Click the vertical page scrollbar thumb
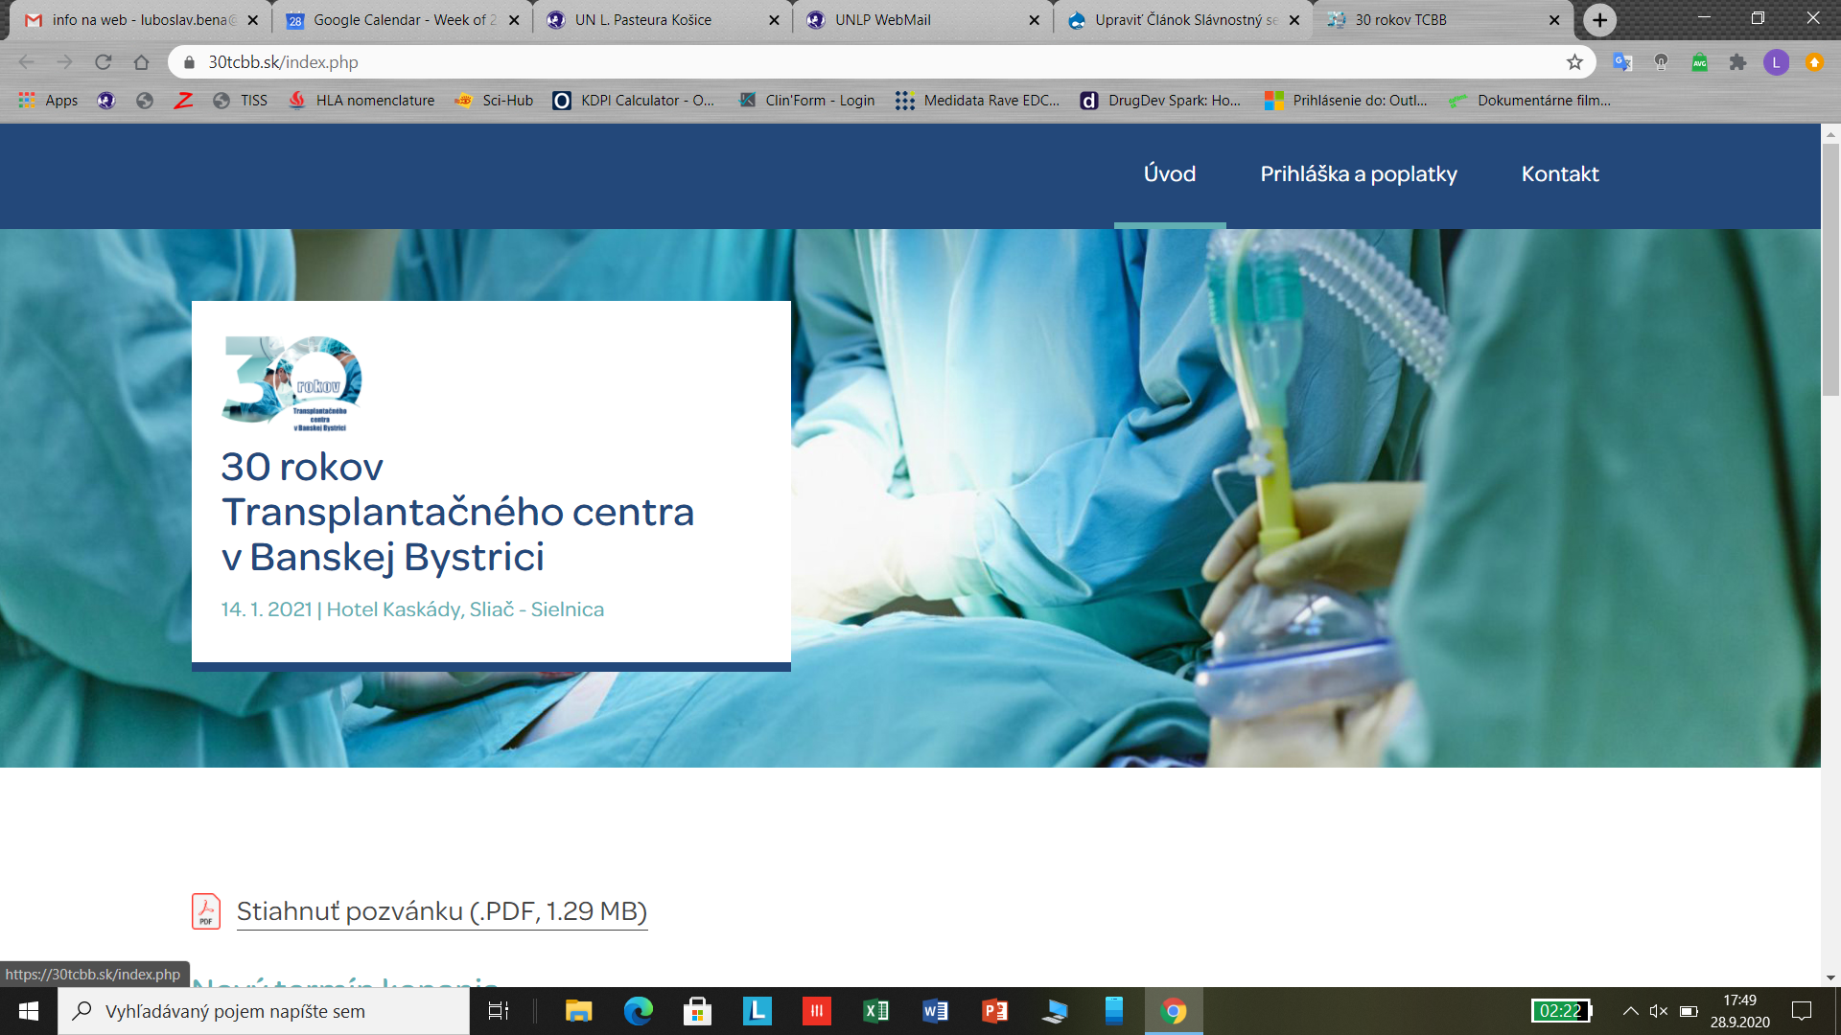This screenshot has height=1035, width=1841. pyautogui.click(x=1830, y=268)
